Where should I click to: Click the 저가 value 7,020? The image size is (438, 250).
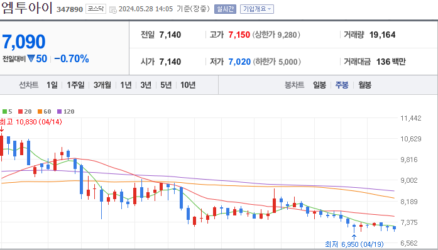coord(239,62)
